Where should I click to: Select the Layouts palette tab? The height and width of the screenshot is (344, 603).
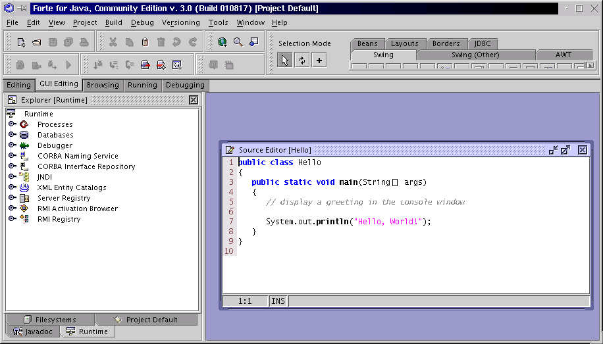click(x=405, y=43)
